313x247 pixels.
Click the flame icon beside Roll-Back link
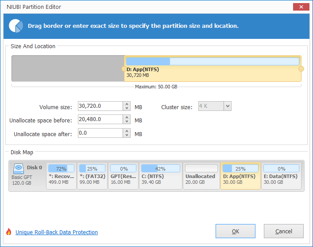[8, 232]
